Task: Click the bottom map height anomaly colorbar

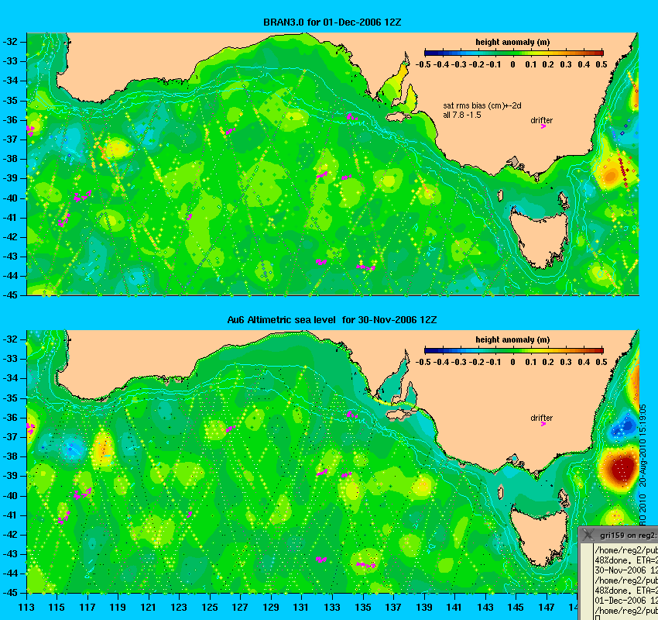Action: click(x=514, y=350)
